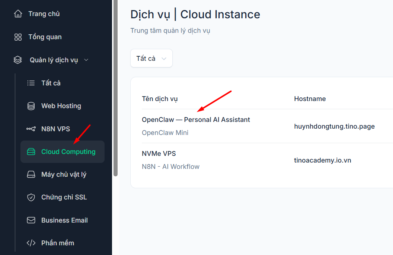393x255 pixels.
Task: Click the layers icon for Quản lý dịch vụ
Action: click(x=17, y=60)
